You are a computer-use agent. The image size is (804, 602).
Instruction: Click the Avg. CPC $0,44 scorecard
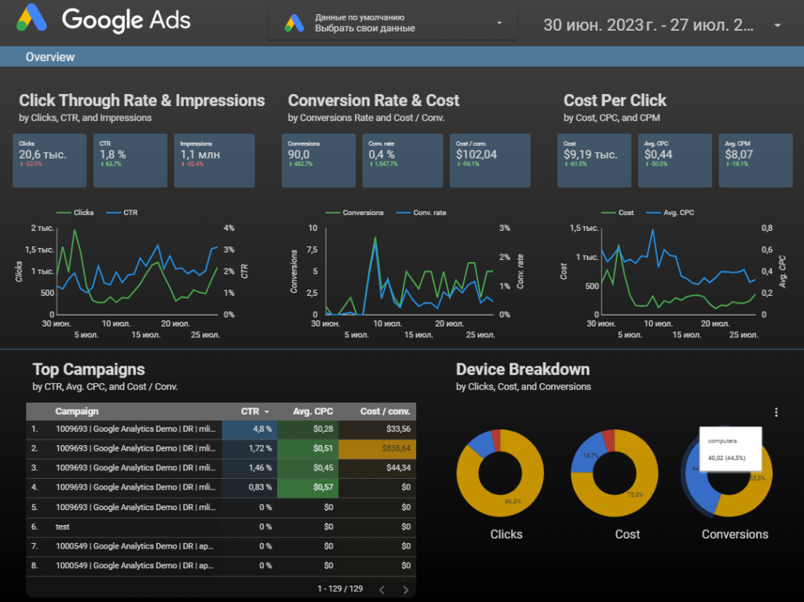[x=674, y=160]
